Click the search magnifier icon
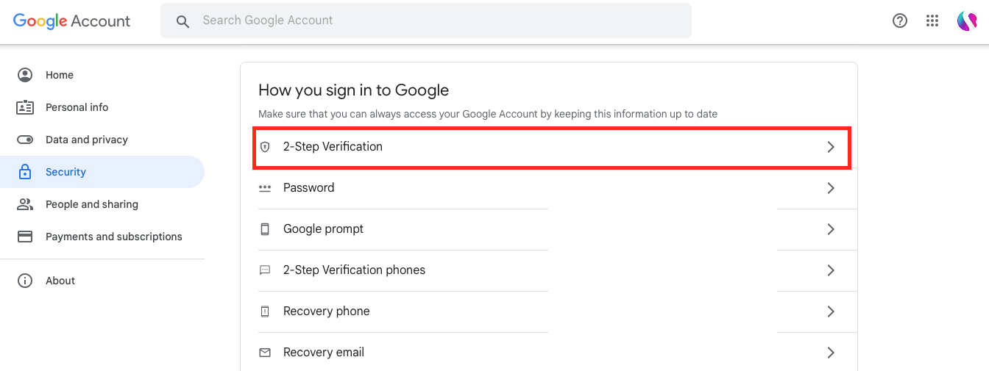989x371 pixels. pyautogui.click(x=182, y=21)
